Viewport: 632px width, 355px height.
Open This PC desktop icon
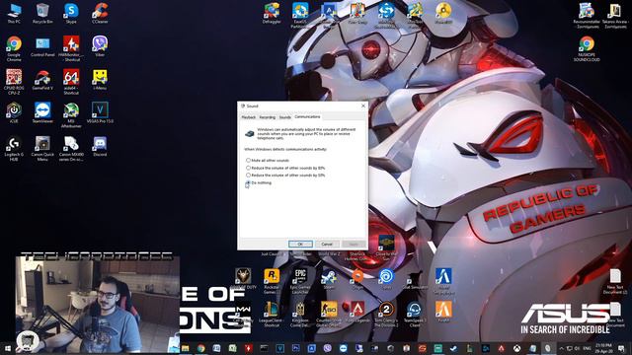tap(14, 13)
